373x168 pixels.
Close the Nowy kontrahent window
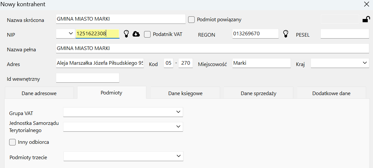(x=366, y=4)
